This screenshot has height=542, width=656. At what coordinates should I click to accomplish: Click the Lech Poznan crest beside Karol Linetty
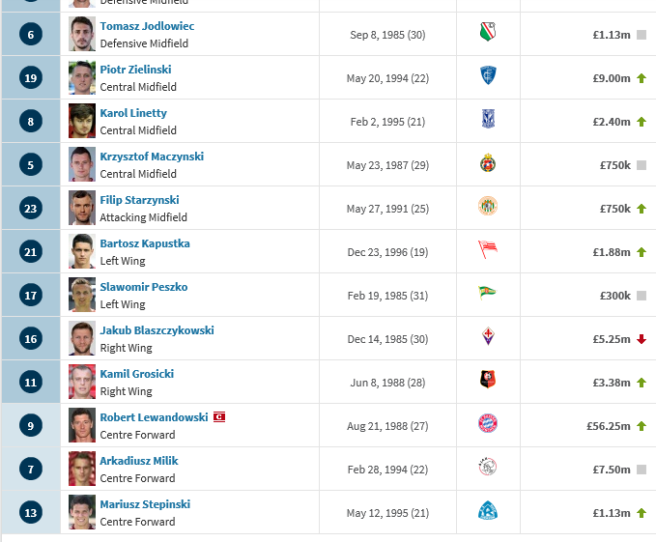tap(488, 119)
